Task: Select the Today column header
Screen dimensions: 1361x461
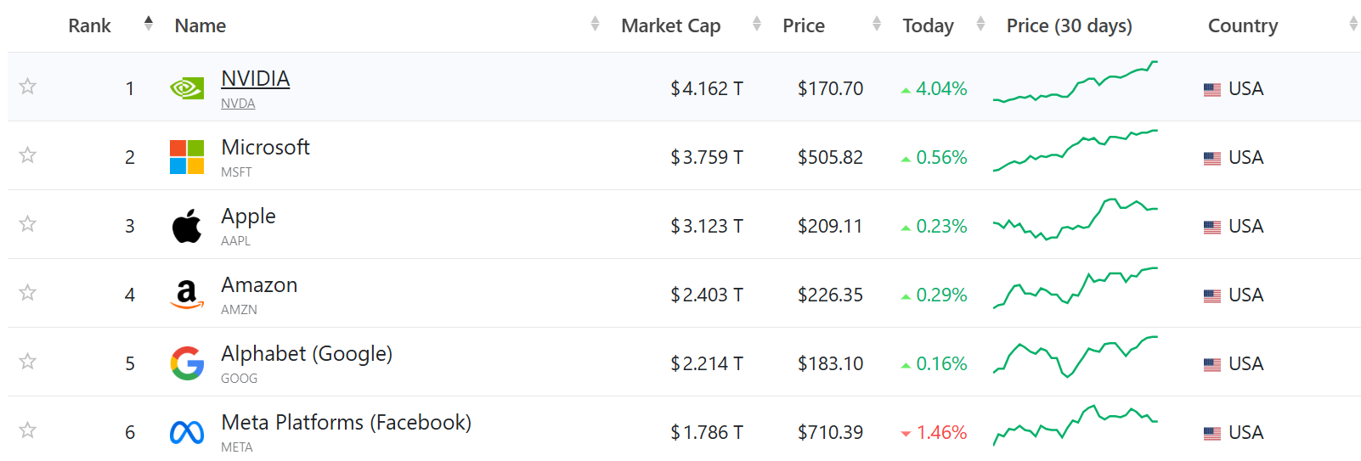Action: (x=928, y=25)
